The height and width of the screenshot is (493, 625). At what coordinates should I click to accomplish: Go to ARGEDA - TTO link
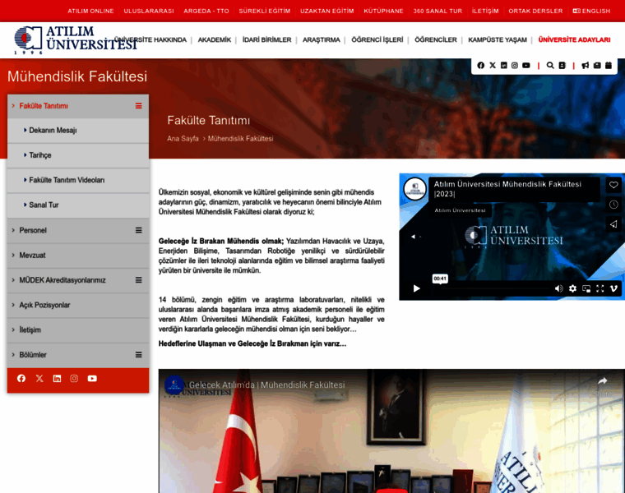pos(206,12)
